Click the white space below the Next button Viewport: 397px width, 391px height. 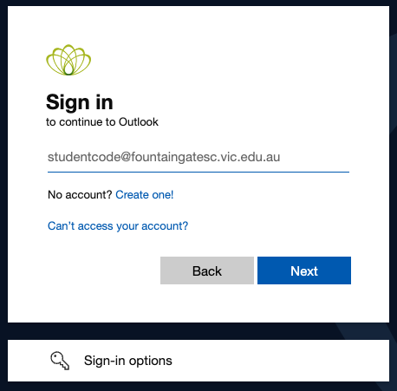[304, 303]
